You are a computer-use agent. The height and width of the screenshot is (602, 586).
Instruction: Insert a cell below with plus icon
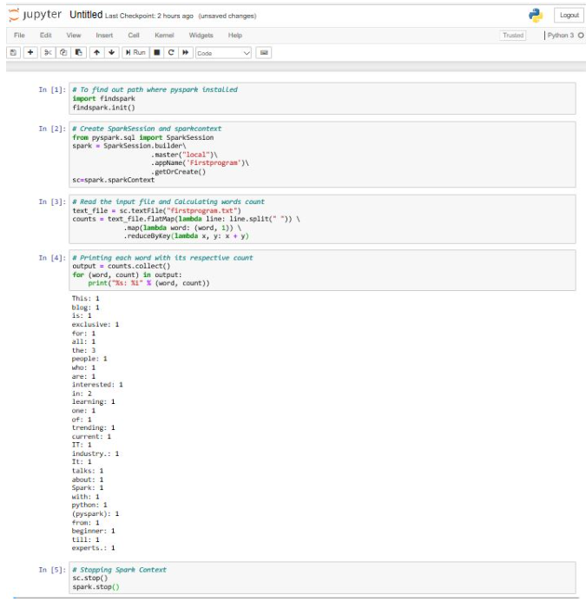click(30, 53)
